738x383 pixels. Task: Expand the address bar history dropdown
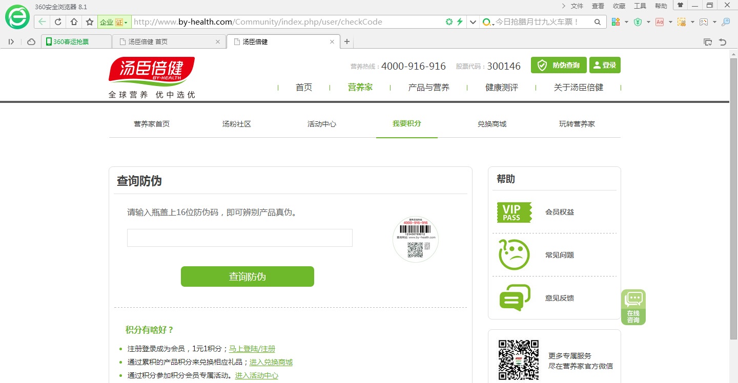473,22
